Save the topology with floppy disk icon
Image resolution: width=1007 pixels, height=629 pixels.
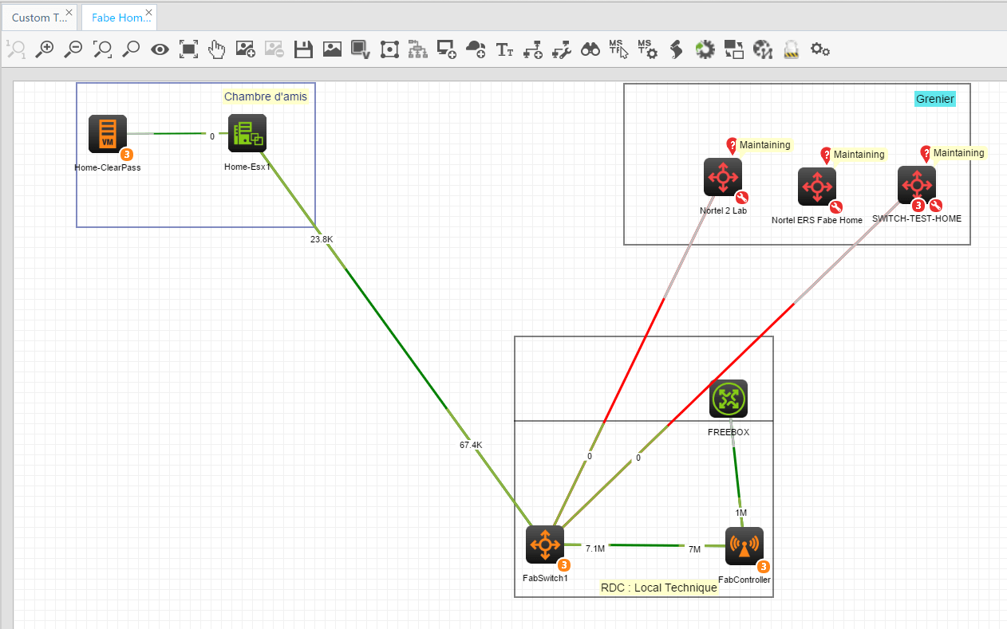click(x=303, y=49)
